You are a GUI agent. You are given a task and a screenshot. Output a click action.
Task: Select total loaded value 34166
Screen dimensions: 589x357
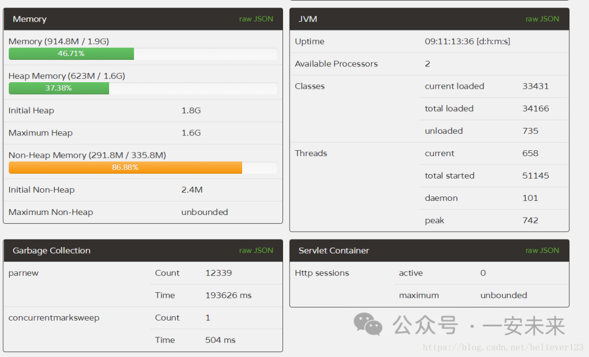coord(536,109)
